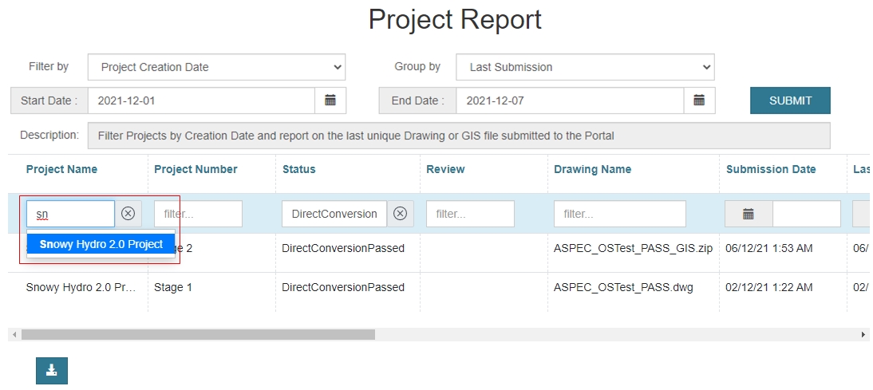Sort by Project Number column header
The width and height of the screenshot is (873, 390).
pyautogui.click(x=196, y=169)
